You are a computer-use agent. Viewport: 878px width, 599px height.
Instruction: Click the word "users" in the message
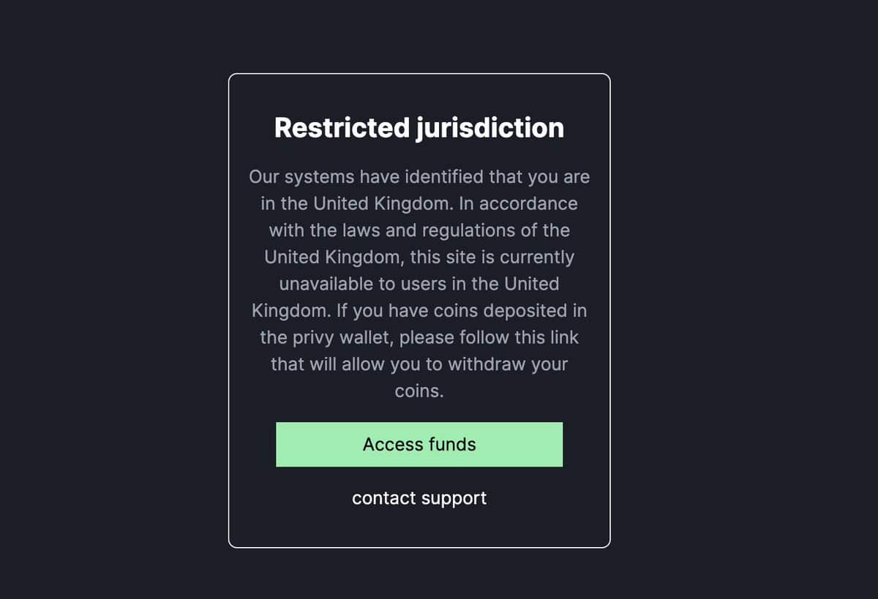pos(427,285)
